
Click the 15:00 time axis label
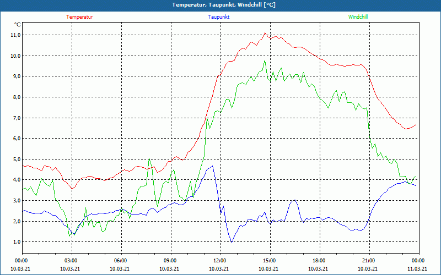pos(270,261)
